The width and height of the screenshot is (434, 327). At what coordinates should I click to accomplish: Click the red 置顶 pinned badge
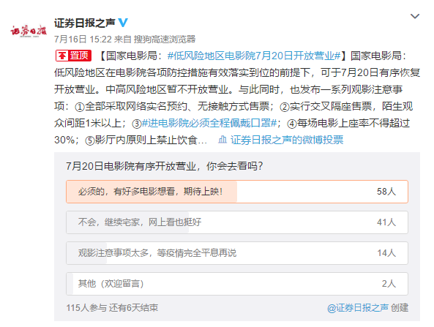click(73, 56)
